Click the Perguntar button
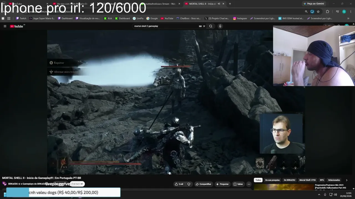The width and height of the screenshot is (355, 199). 222,184
